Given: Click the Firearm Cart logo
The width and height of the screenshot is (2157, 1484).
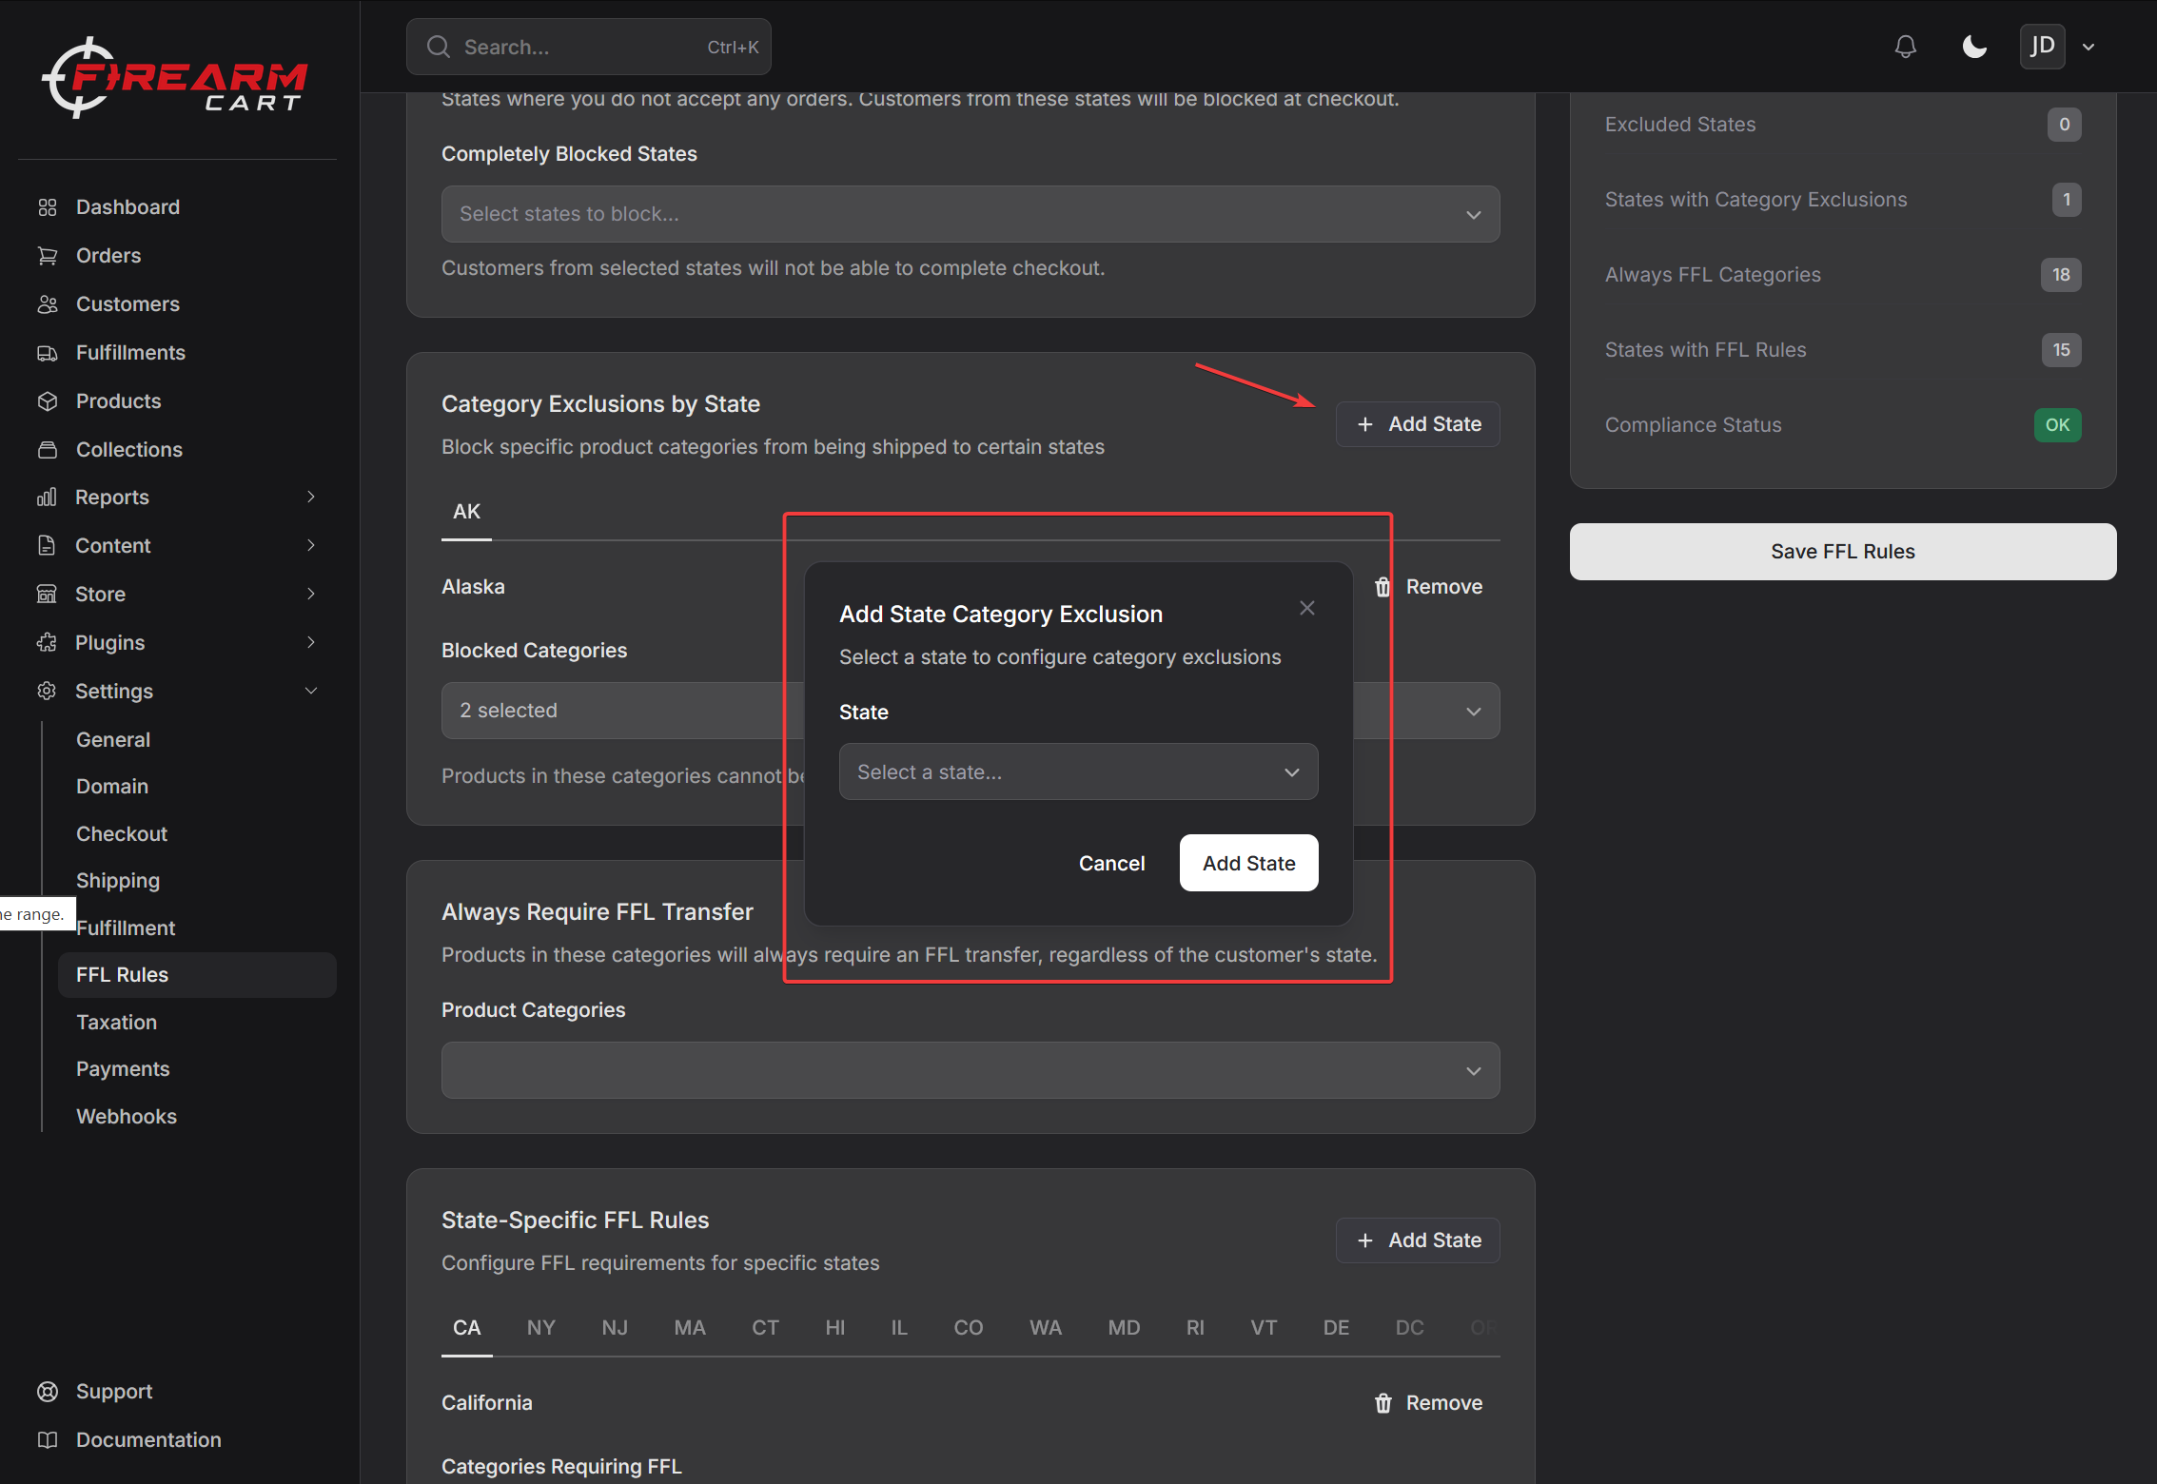Looking at the screenshot, I should [175, 78].
